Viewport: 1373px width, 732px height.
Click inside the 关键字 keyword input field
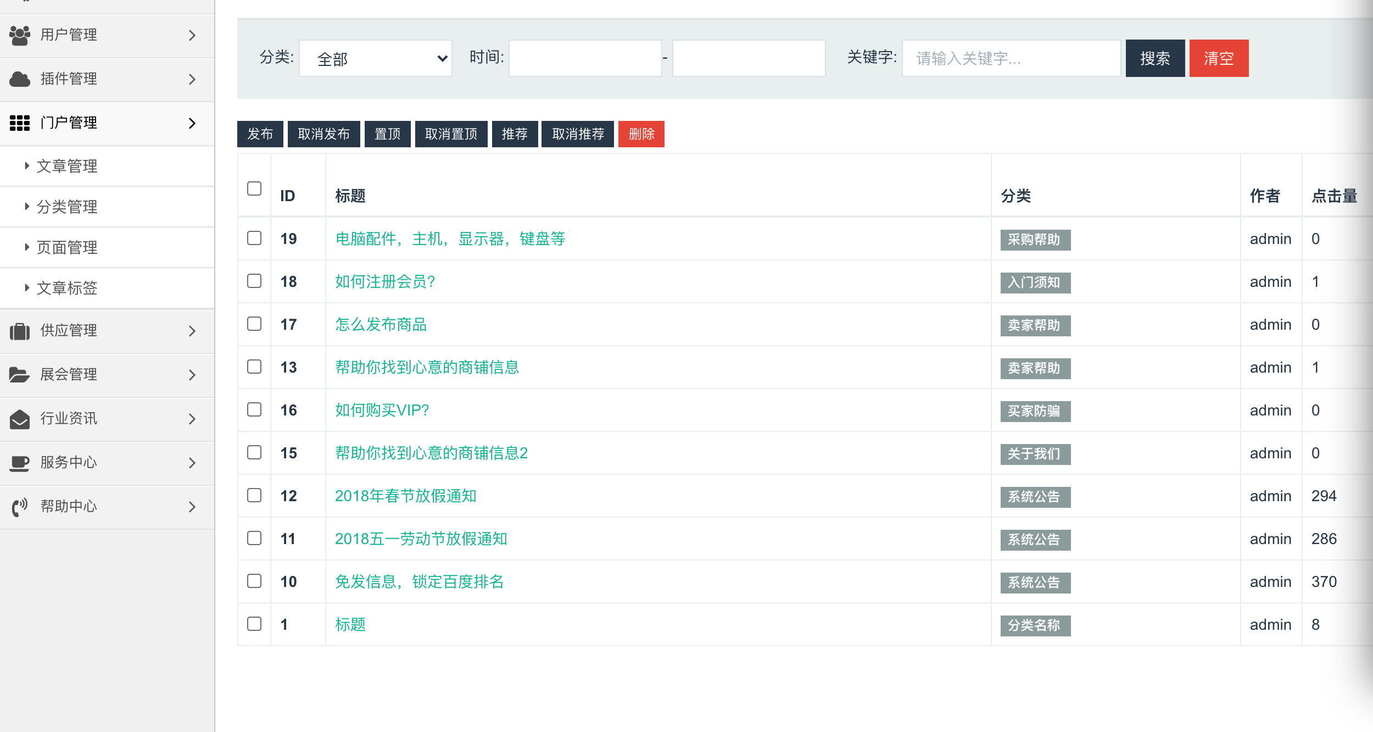1011,58
